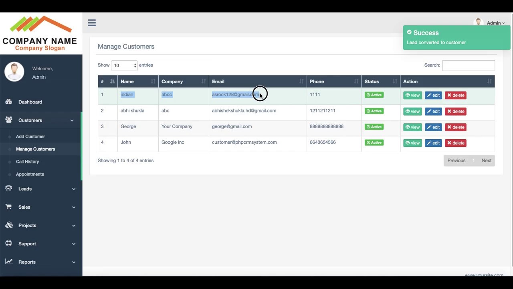This screenshot has width=513, height=289.
Task: Click the Leads phone icon in sidebar
Action: (8, 189)
